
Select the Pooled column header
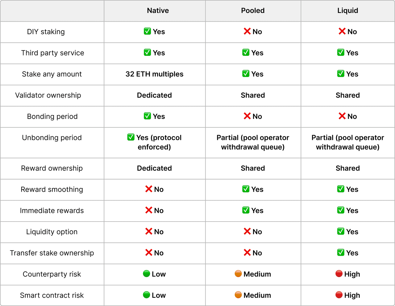(x=253, y=10)
